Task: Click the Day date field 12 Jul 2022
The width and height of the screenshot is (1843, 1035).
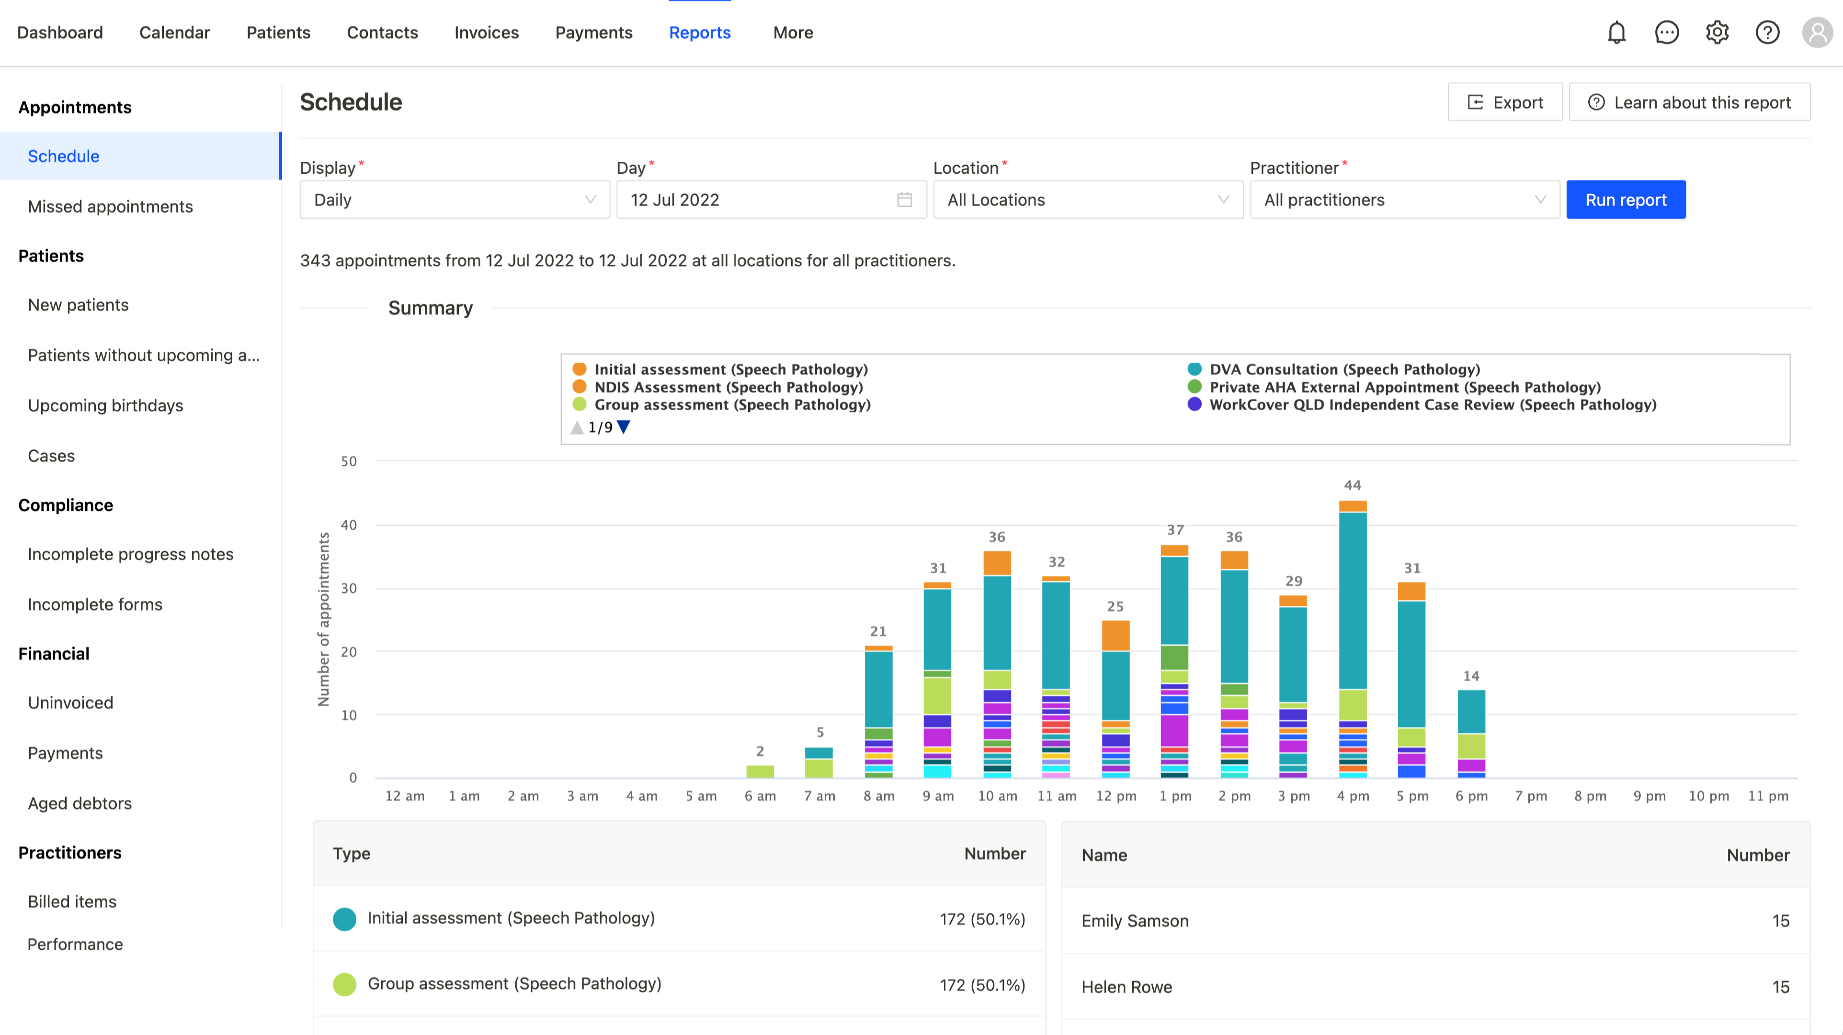Action: point(771,200)
